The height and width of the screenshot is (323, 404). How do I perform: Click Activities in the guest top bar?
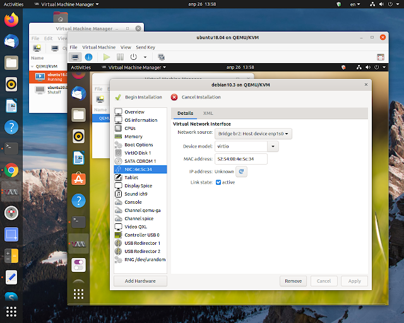coord(81,68)
